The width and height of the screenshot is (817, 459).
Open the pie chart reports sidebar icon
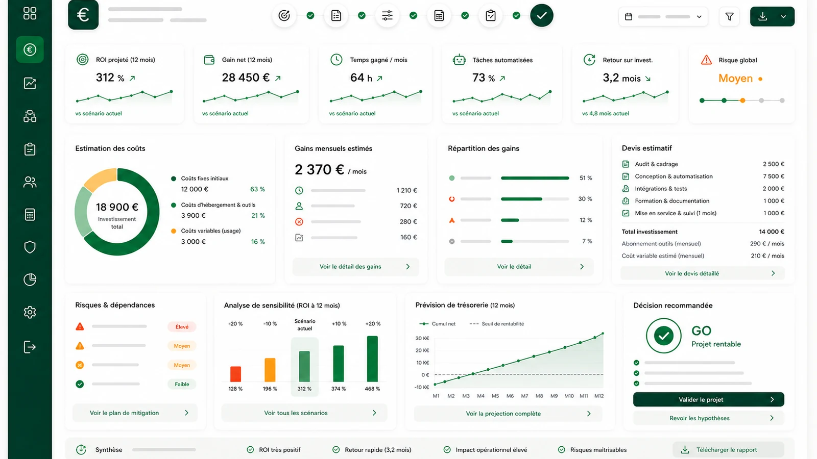30,279
